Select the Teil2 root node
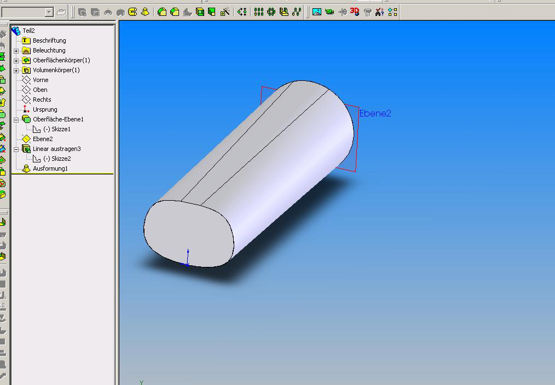This screenshot has height=385, width=555. 28,31
